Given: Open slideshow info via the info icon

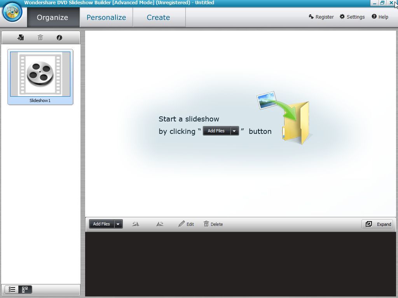Looking at the screenshot, I should 59,37.
